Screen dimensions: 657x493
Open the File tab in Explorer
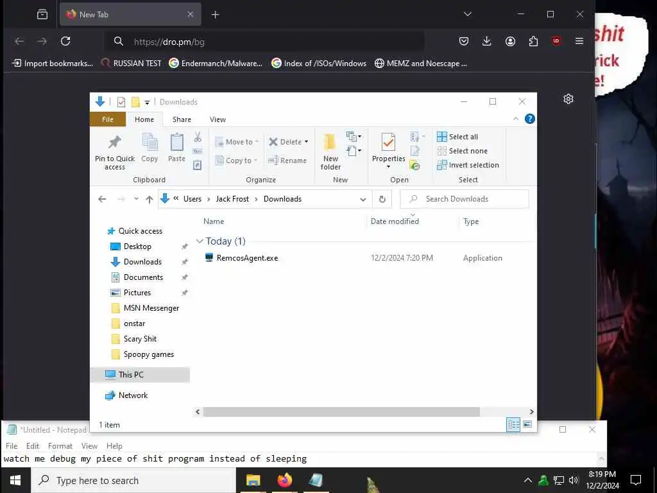[x=108, y=119]
